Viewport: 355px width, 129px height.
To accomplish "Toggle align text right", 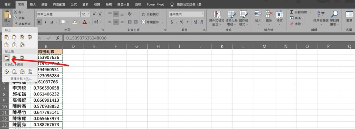I will (122, 22).
